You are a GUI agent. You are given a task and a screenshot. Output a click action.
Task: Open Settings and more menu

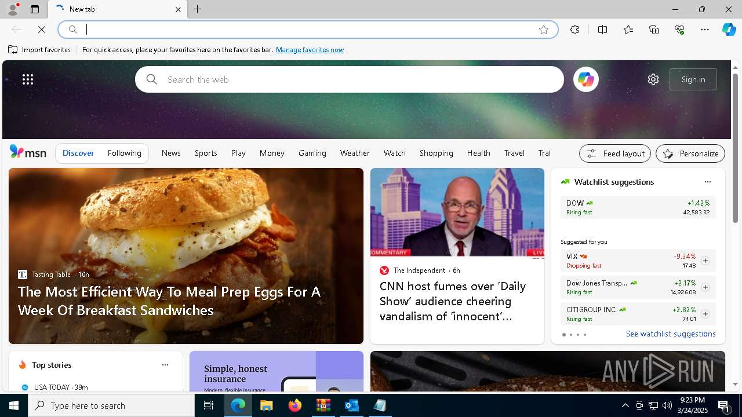705,30
